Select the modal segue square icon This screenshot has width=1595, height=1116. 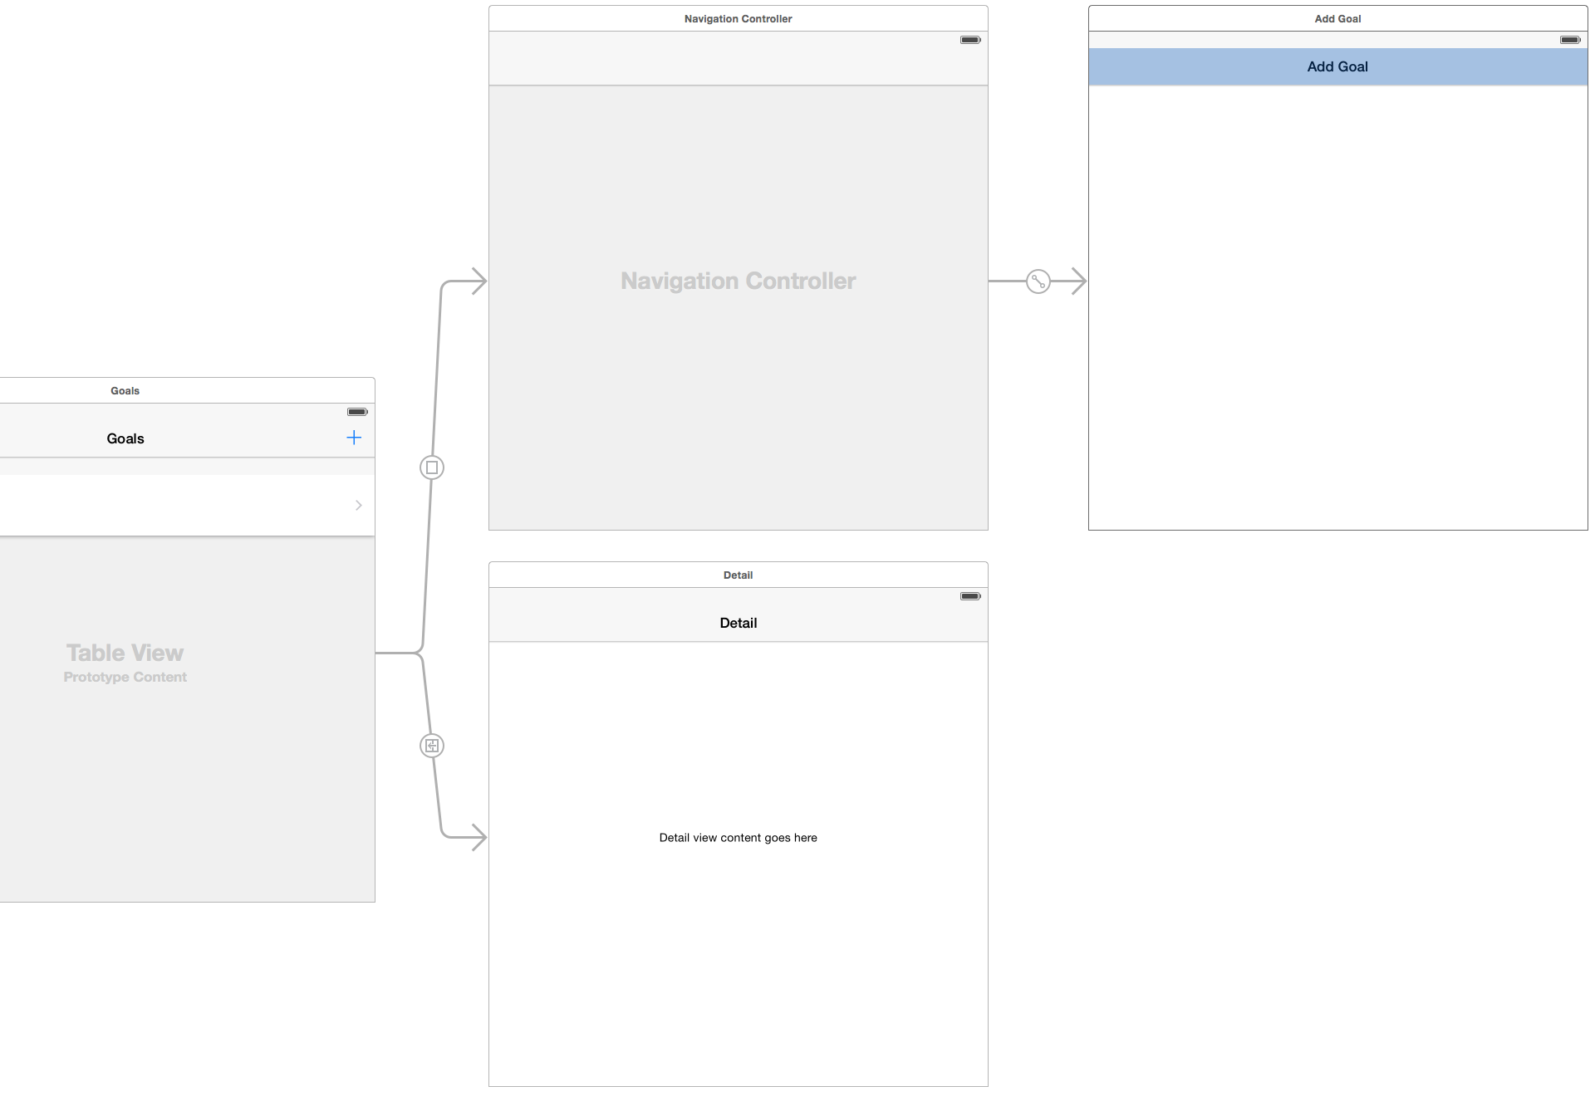[432, 467]
